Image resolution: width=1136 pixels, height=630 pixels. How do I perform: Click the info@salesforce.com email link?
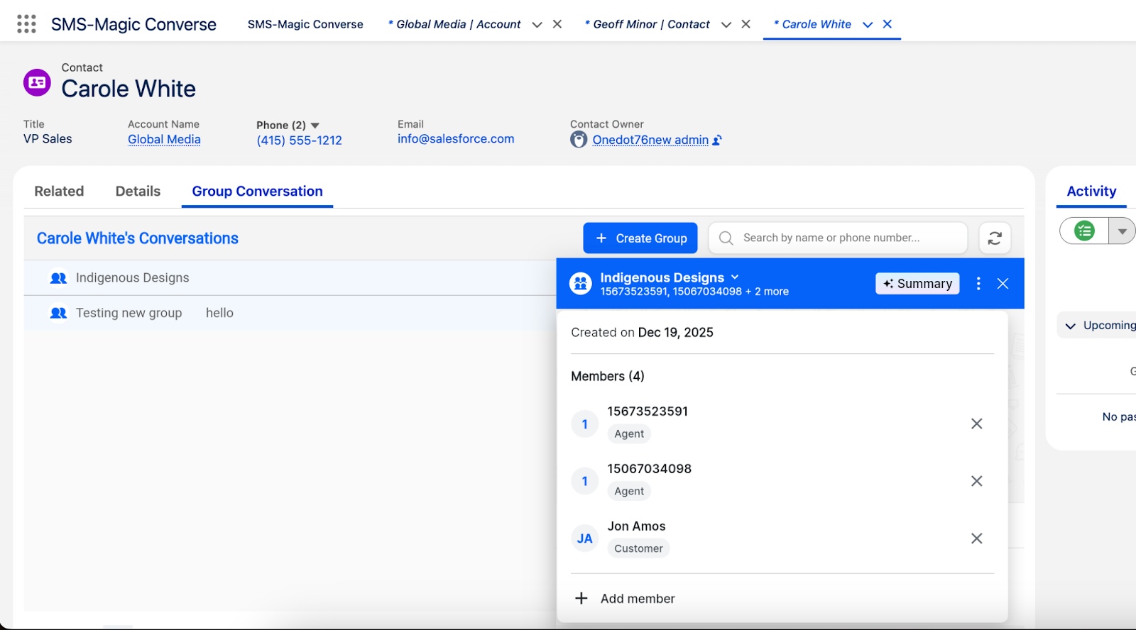tap(456, 139)
